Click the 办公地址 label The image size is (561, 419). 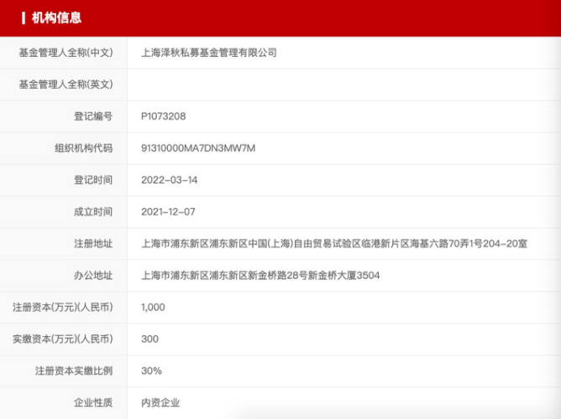pyautogui.click(x=93, y=276)
